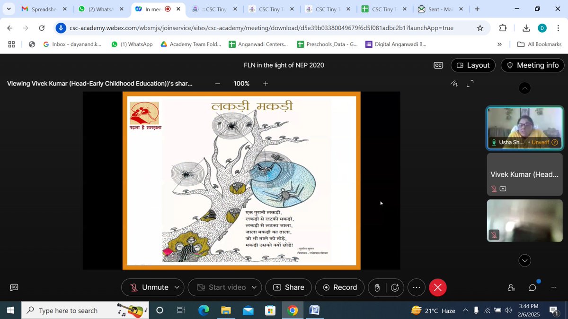
Task: Show hidden system tray icons arrow
Action: click(465, 310)
